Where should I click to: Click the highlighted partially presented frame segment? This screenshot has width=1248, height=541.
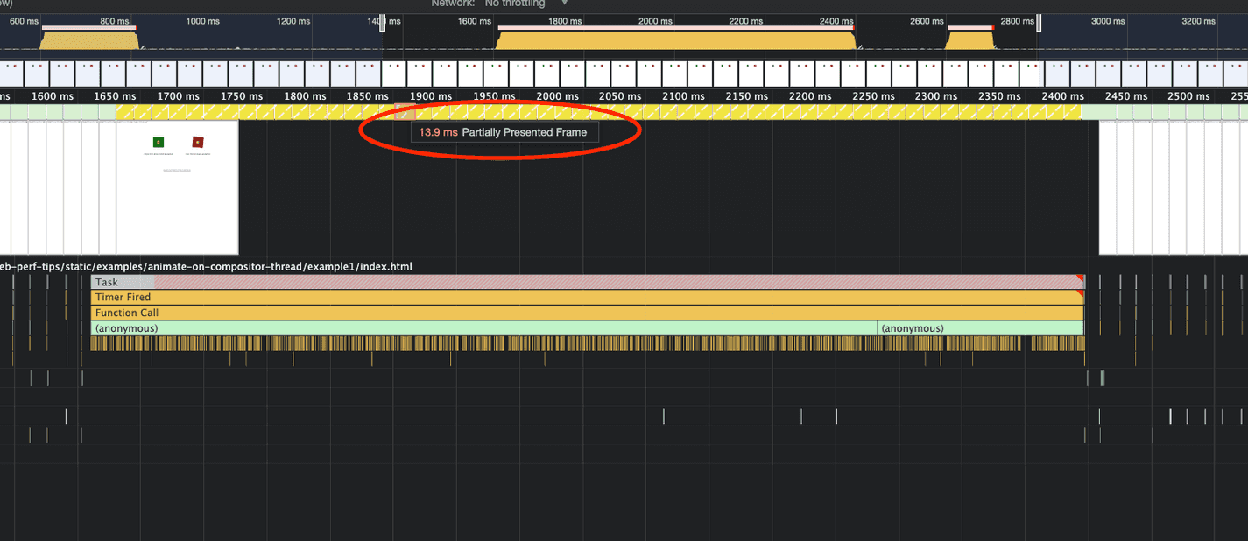[x=405, y=112]
